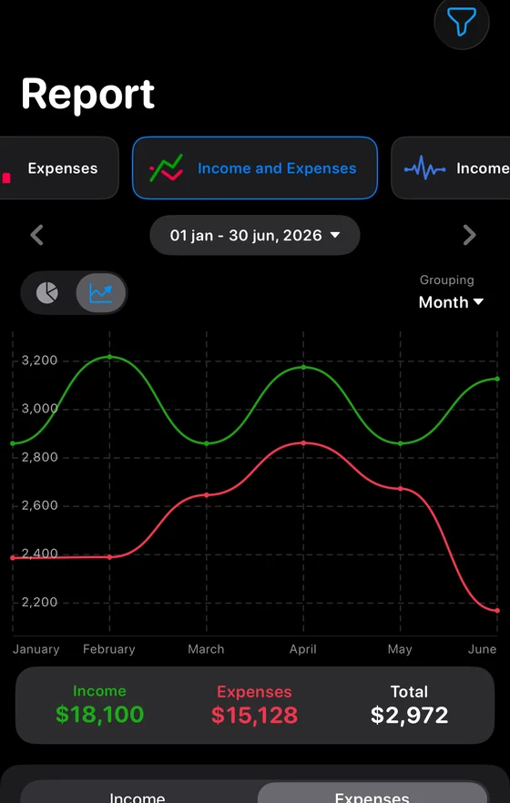Viewport: 510px width, 803px height.
Task: Click the March axis label
Action: [x=206, y=649]
